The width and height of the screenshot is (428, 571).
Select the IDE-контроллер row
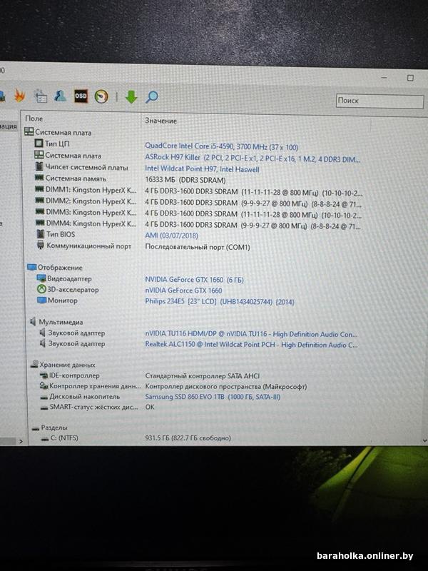(69, 375)
